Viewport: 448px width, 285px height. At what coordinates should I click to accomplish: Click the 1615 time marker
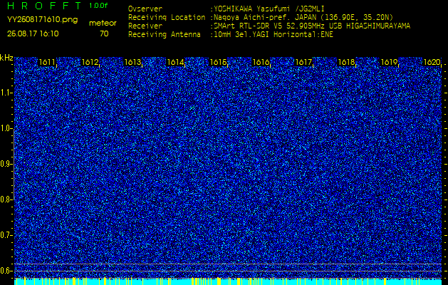218,62
